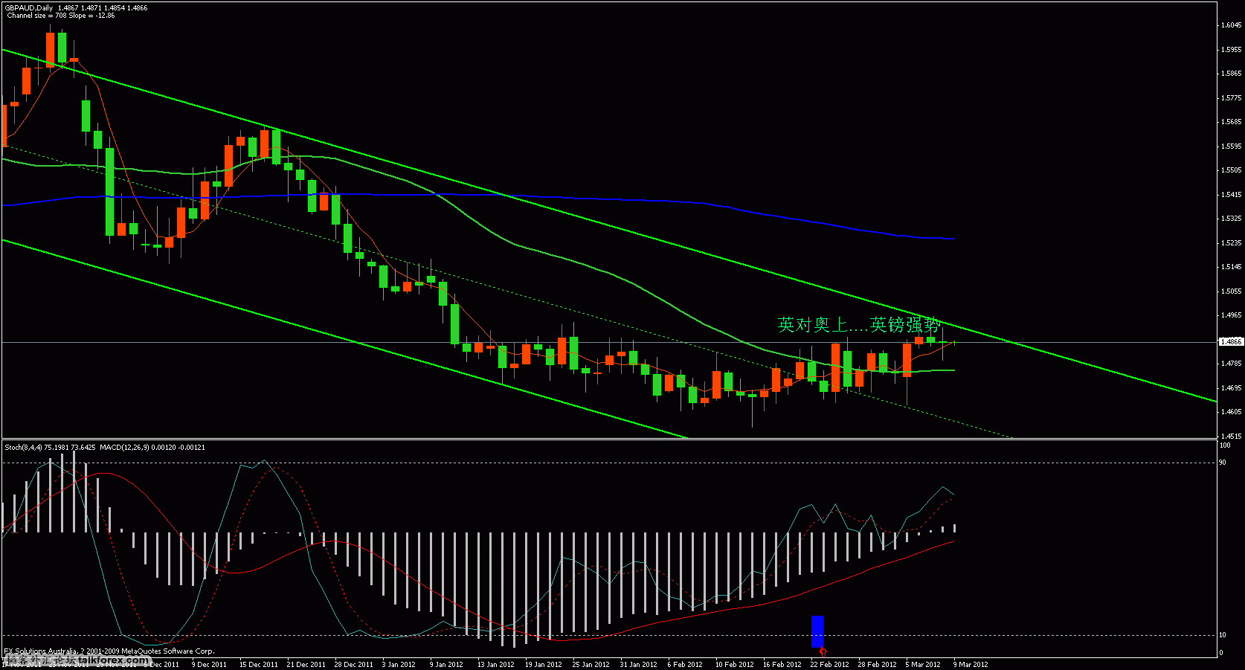Click the 22 Feb 2012 date label
This screenshot has width=1245, height=670.
click(x=829, y=665)
